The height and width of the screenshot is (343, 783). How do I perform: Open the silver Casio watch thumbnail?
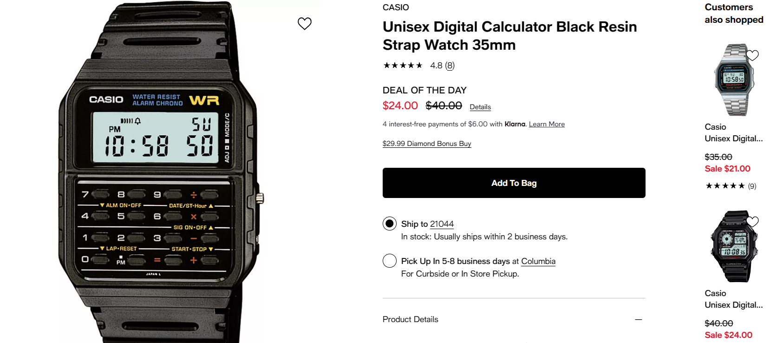click(734, 80)
